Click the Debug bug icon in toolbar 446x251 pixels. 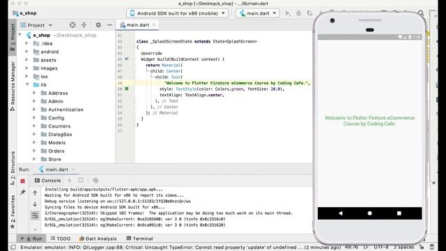298,13
